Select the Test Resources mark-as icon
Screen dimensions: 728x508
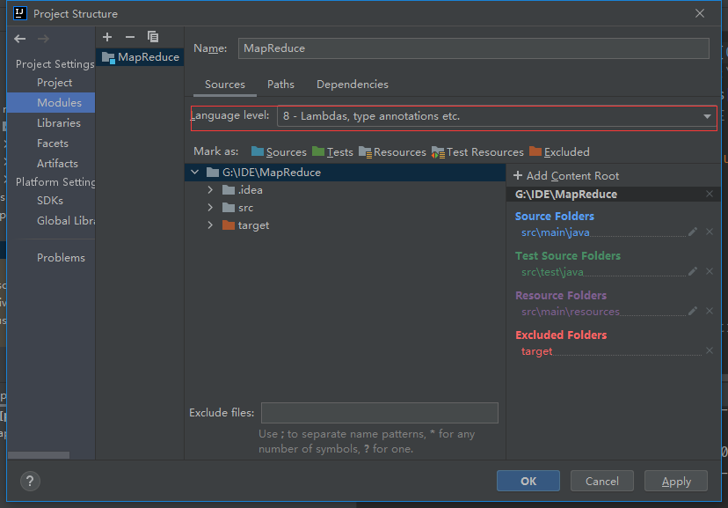tap(436, 151)
